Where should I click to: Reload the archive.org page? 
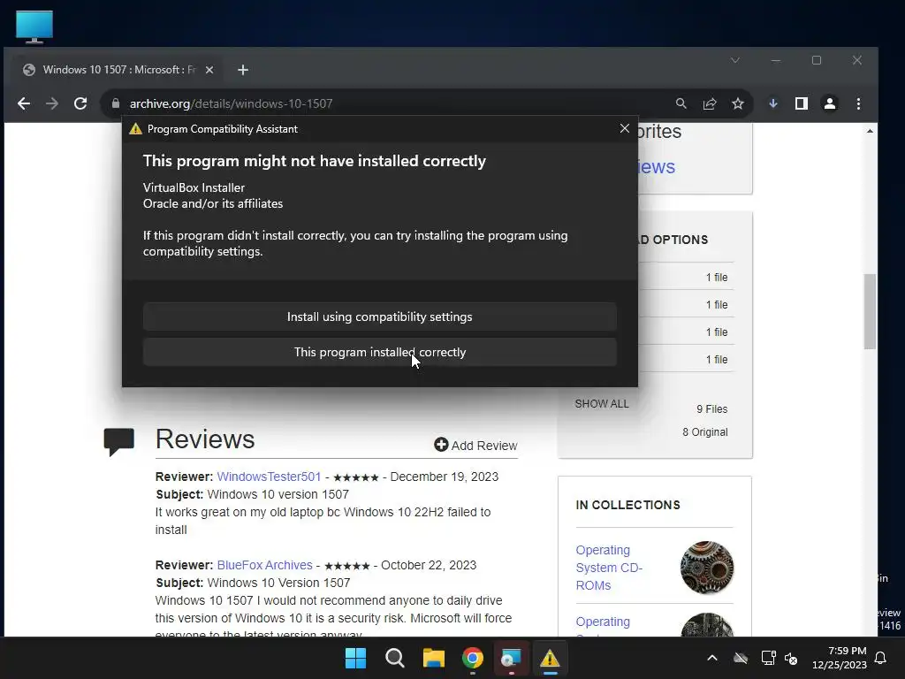[x=80, y=104]
